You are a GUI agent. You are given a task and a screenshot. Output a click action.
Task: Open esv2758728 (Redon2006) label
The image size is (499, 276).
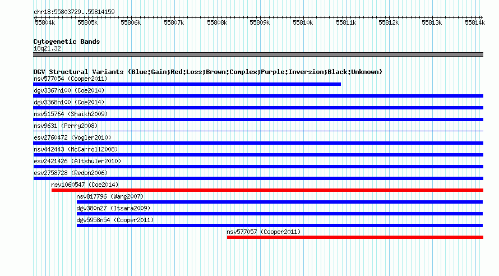click(x=71, y=173)
